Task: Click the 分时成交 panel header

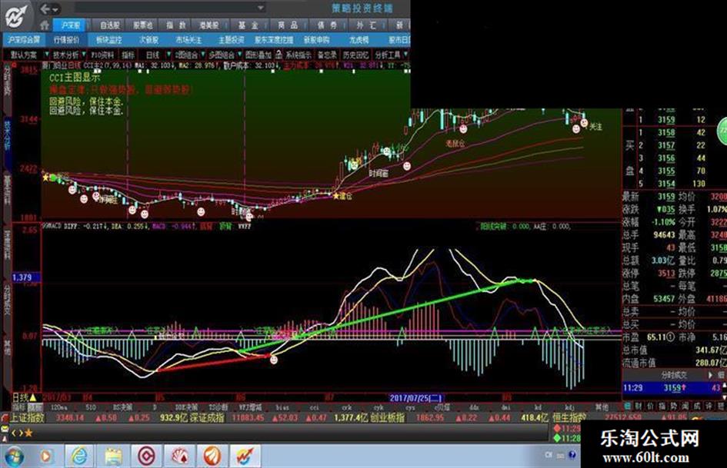Action: coord(674,374)
